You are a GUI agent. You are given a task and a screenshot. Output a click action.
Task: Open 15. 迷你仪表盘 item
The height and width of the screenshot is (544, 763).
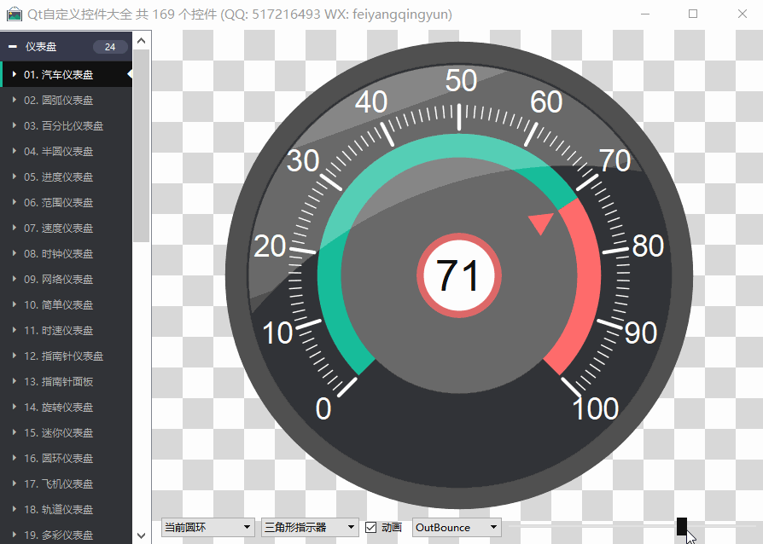click(67, 432)
